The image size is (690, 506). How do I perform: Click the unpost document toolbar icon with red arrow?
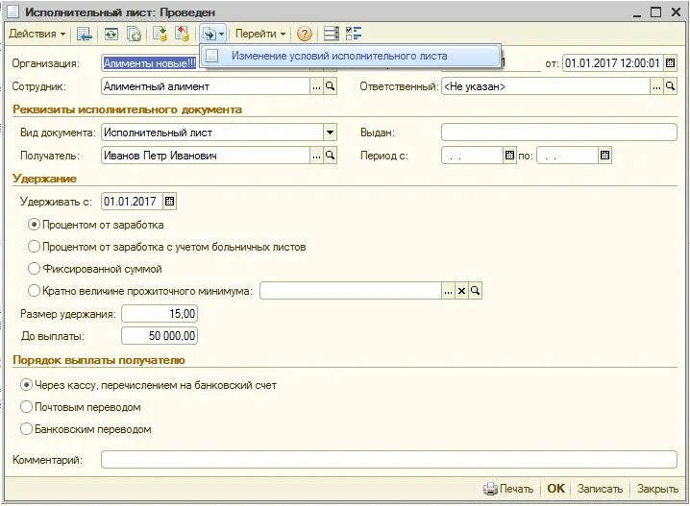coord(182,34)
